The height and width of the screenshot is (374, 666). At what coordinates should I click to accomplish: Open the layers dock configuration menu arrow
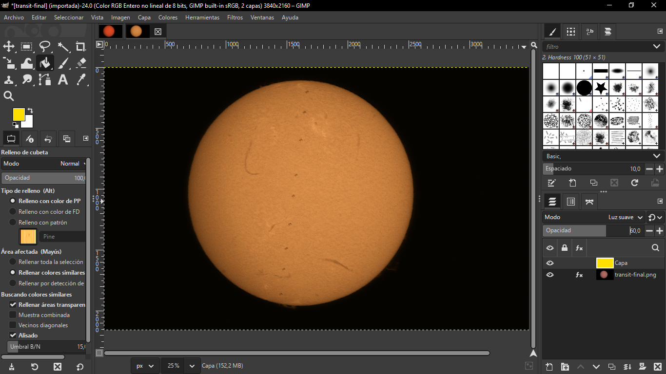pos(660,201)
